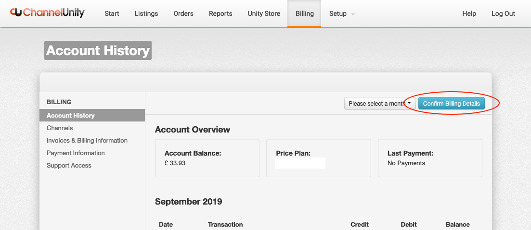Click the arrow next to Setup
531x230 pixels.
353,14
